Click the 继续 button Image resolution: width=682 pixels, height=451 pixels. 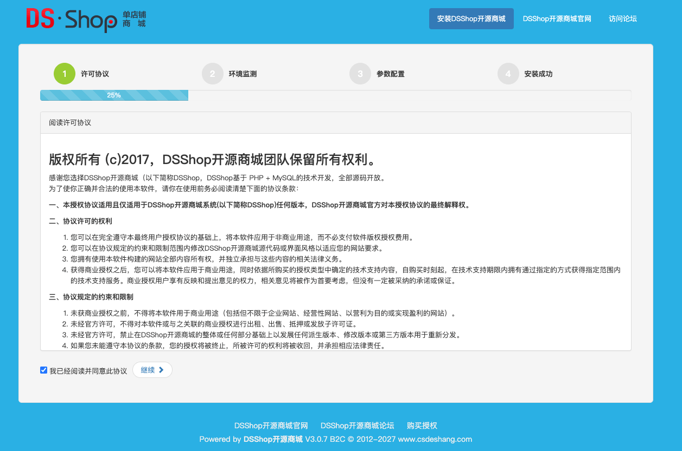152,370
